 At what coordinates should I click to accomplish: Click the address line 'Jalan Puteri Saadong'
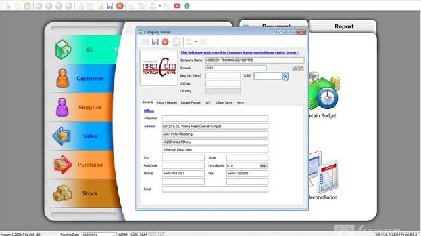coord(215,134)
